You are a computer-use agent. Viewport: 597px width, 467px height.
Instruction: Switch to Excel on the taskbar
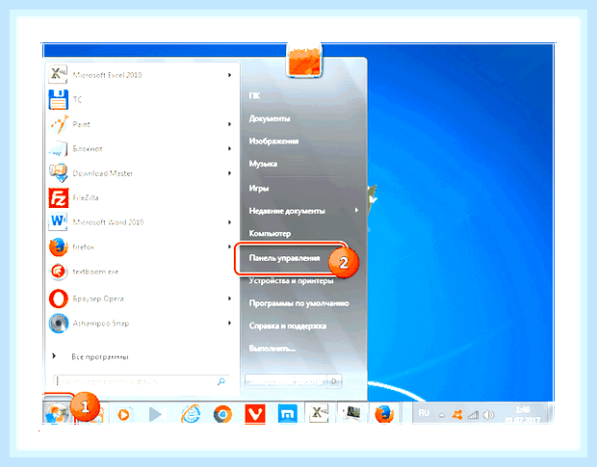point(319,412)
